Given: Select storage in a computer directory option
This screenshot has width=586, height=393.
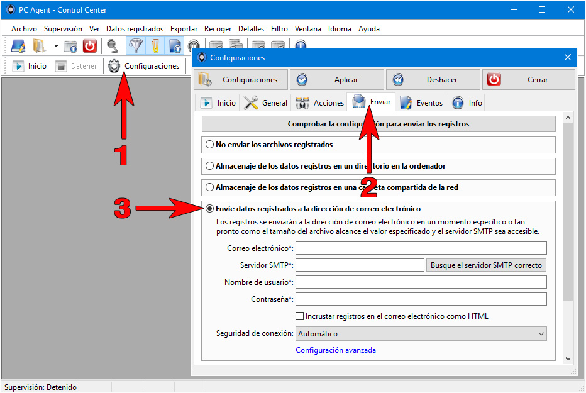Looking at the screenshot, I should click(209, 166).
